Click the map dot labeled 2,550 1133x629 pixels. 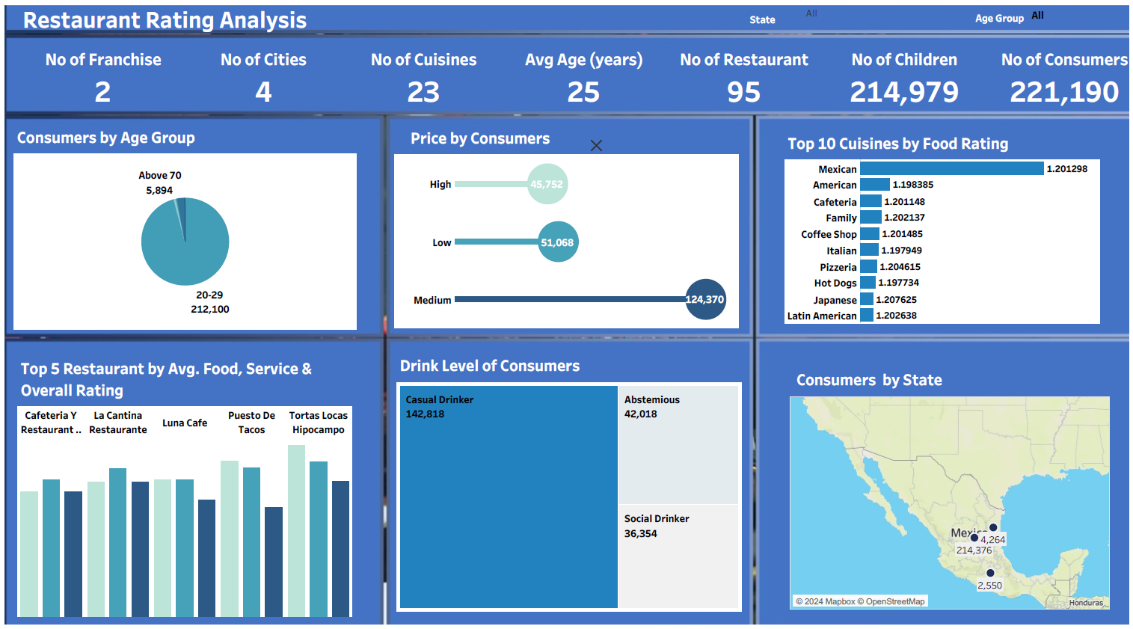point(990,573)
